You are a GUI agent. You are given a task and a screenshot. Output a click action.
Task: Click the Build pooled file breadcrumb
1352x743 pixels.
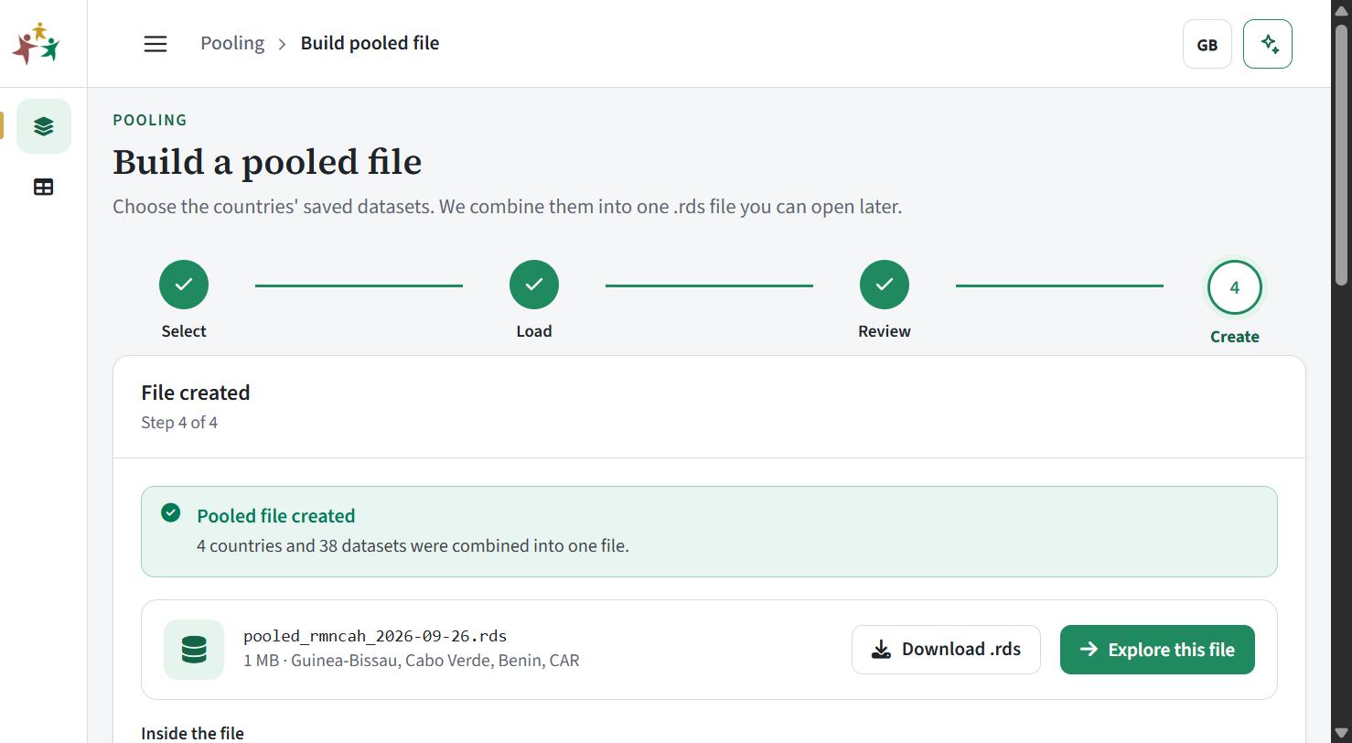coord(370,43)
